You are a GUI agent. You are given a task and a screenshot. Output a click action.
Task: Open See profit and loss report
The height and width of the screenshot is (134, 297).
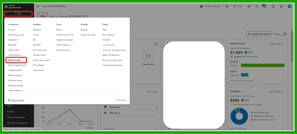(x=242, y=81)
